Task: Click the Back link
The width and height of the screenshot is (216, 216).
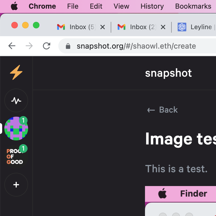Action: 163,110
